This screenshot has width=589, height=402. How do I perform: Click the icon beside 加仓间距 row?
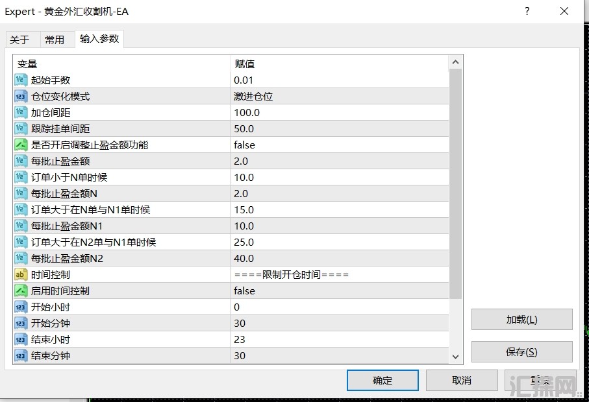(x=20, y=112)
